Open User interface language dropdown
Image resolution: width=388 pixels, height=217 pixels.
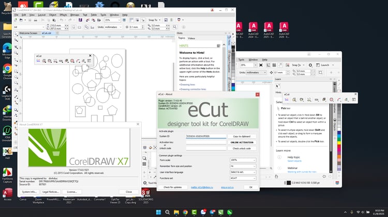243,172
